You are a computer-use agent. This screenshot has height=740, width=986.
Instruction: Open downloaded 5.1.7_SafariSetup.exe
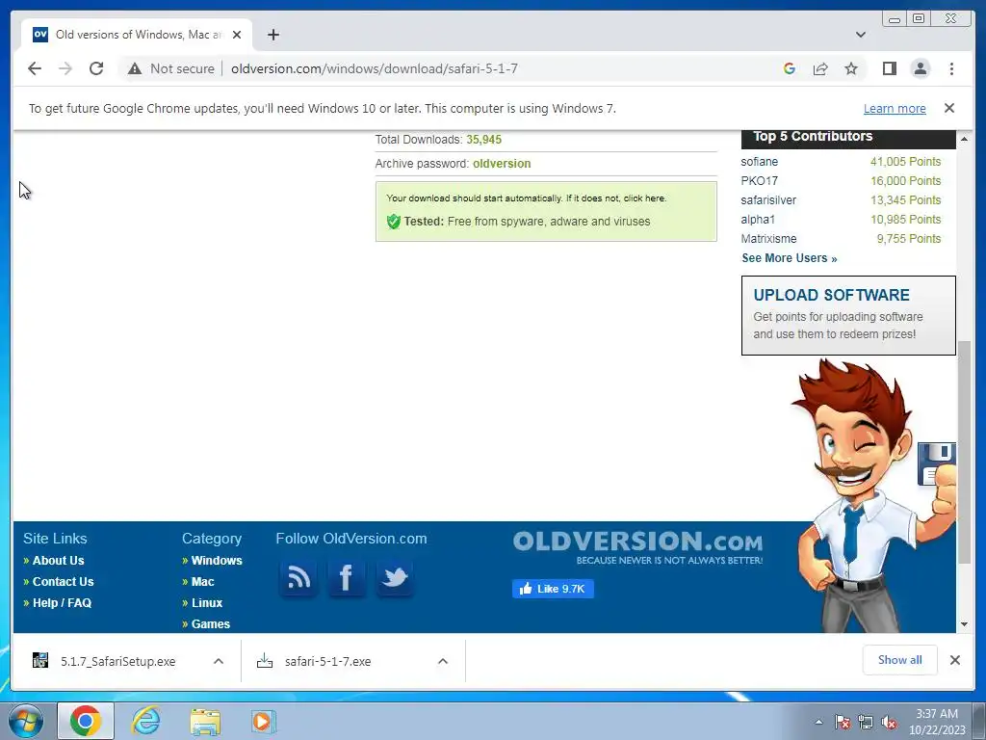(x=117, y=661)
